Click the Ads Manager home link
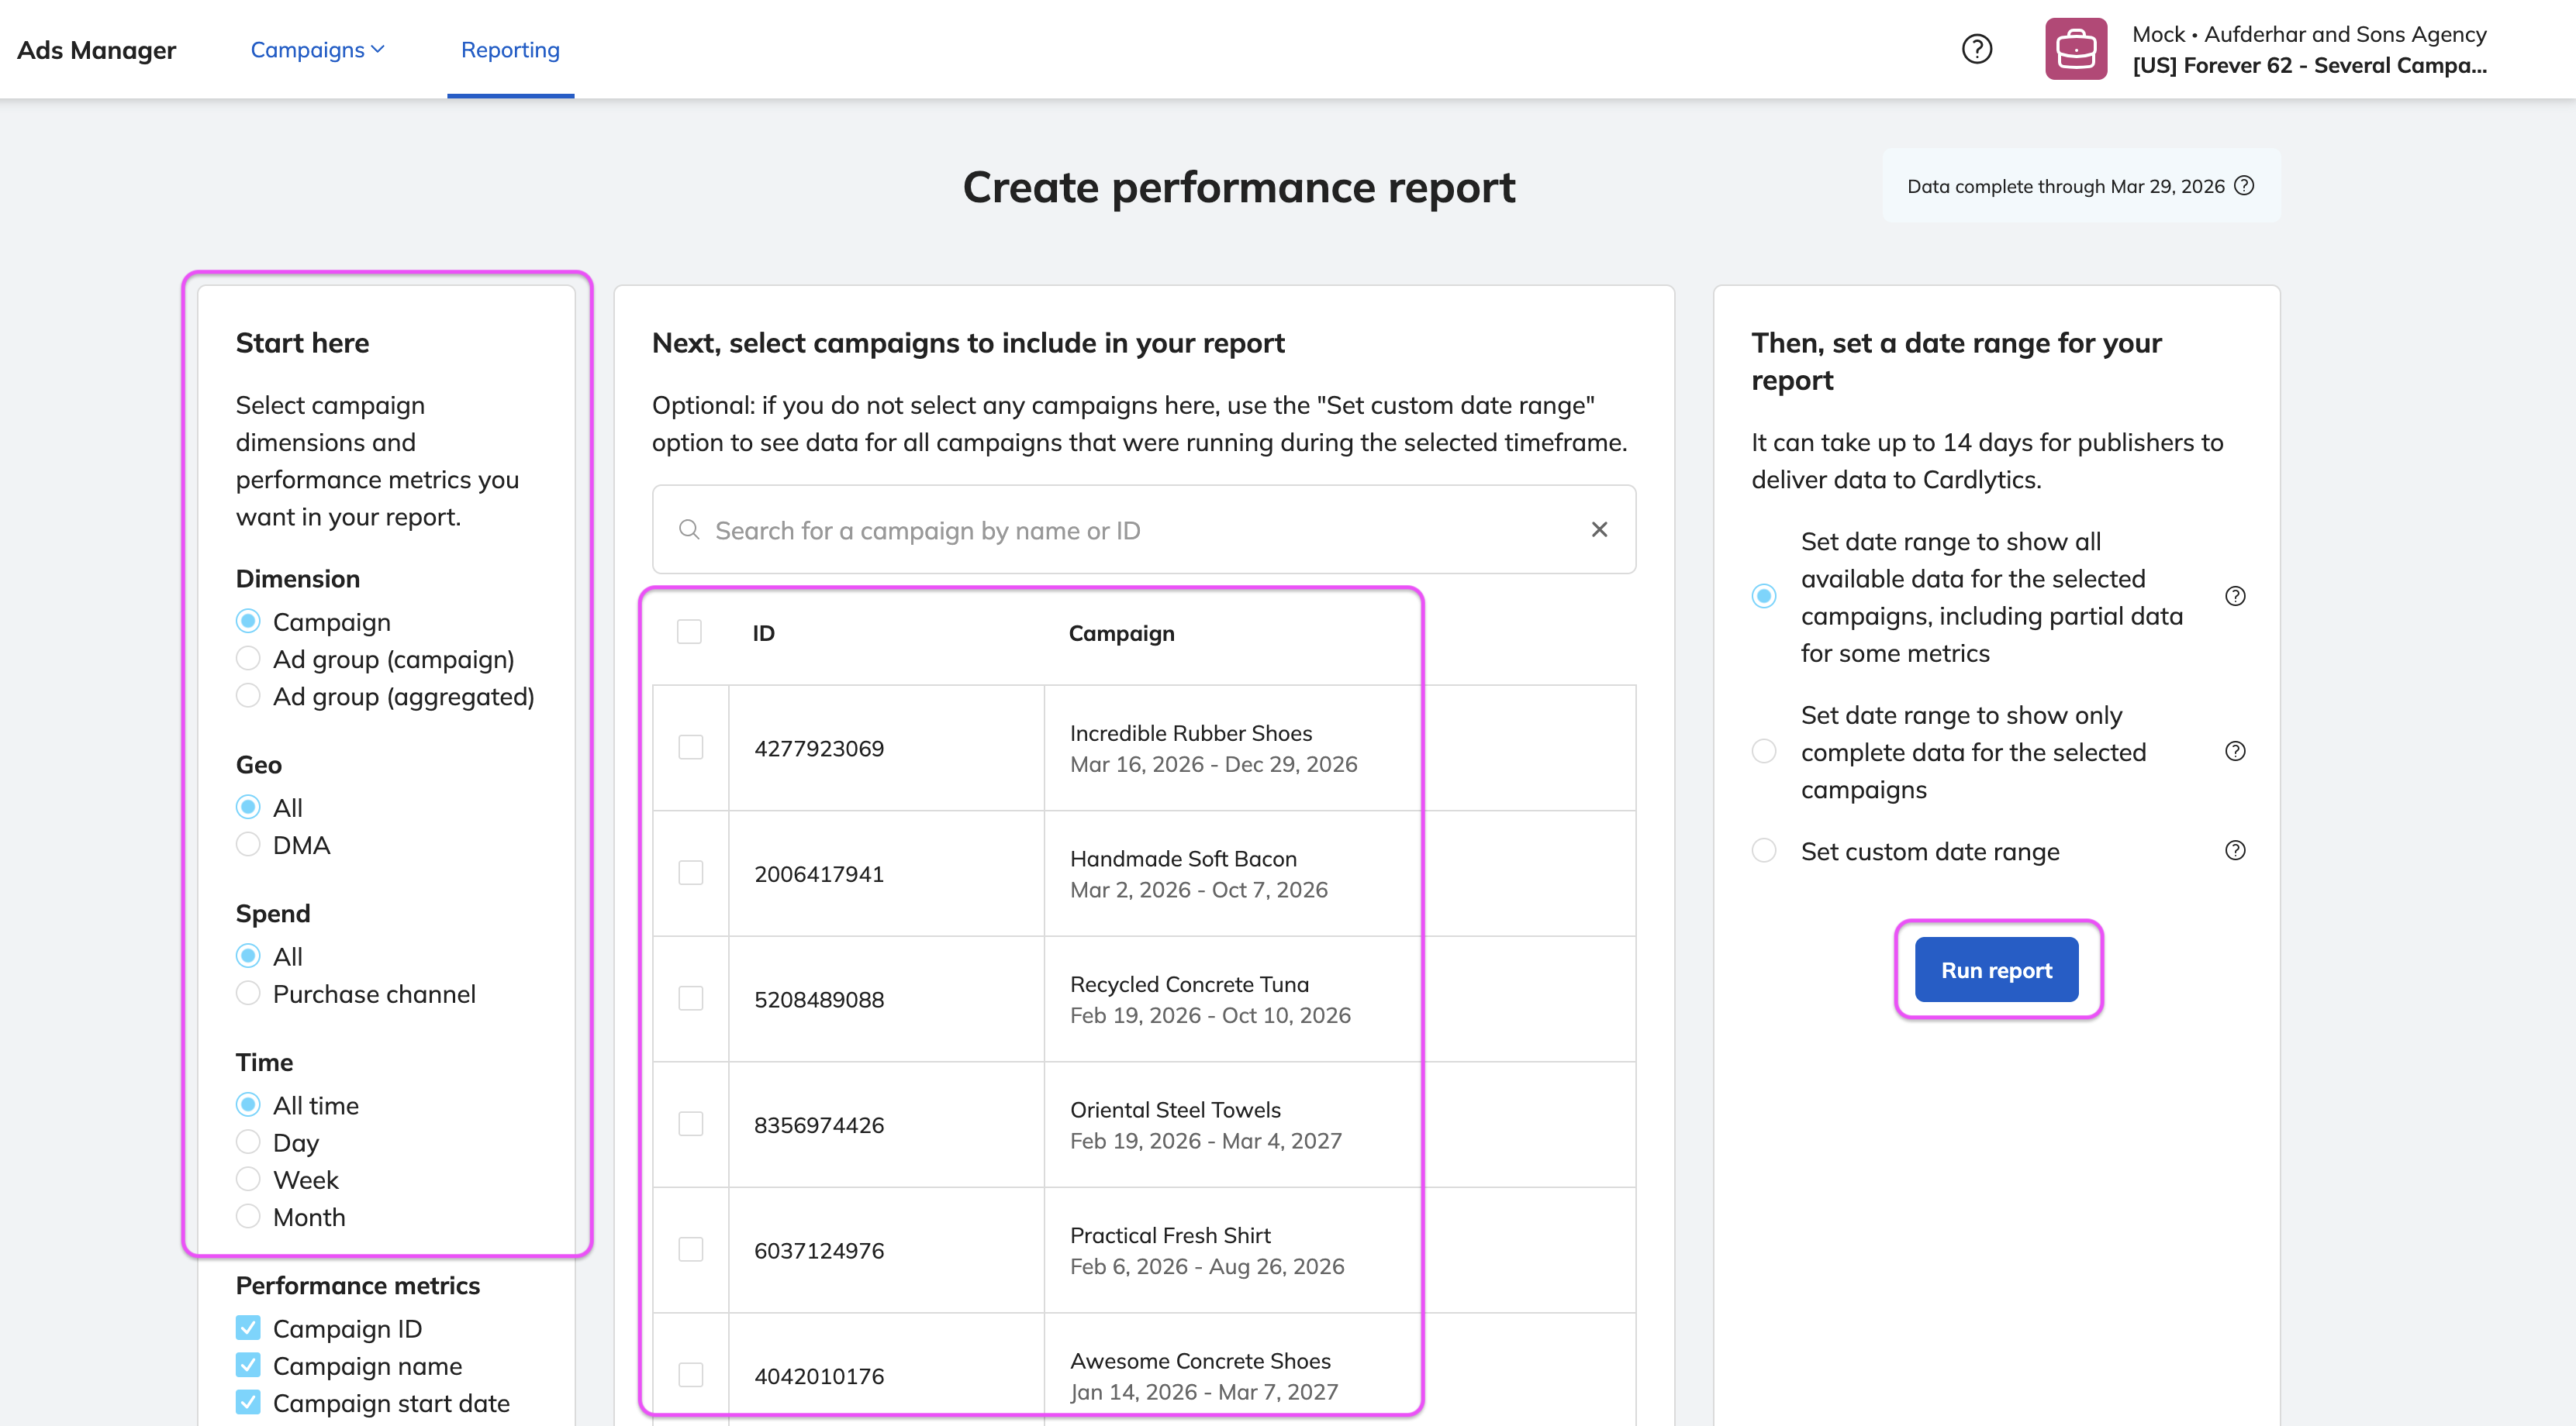The image size is (2576, 1426). tap(96, 49)
